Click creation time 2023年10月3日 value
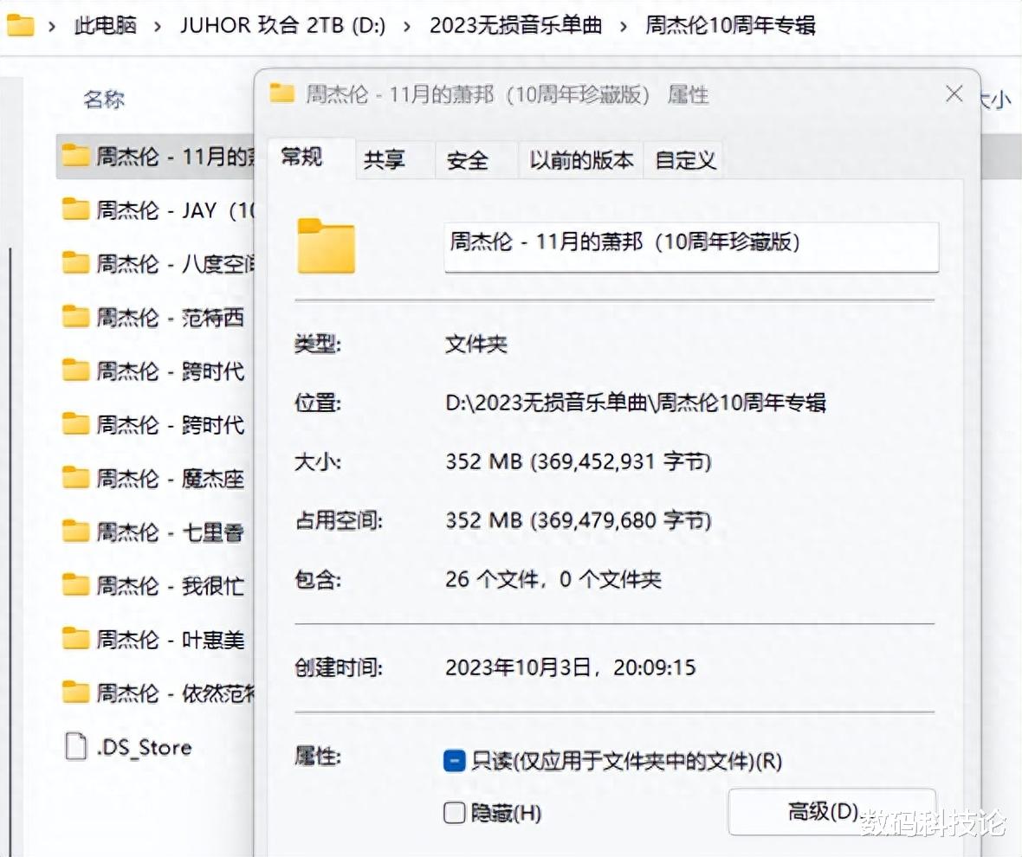This screenshot has width=1022, height=857. 570,667
